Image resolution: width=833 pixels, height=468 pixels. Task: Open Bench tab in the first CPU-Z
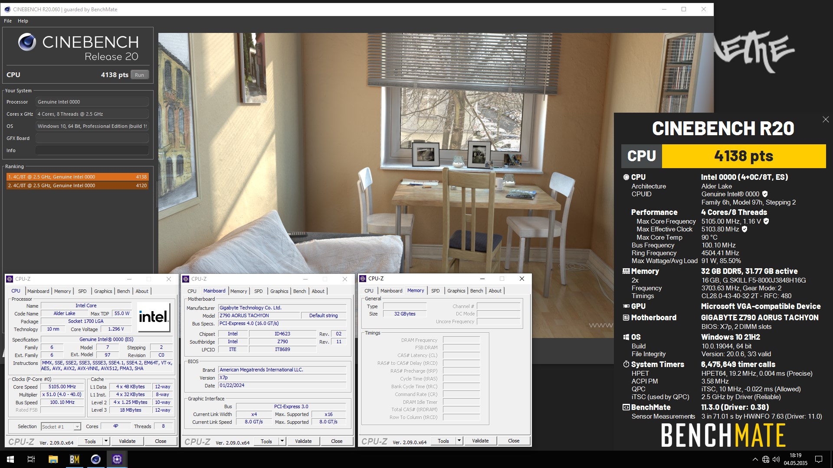[124, 291]
